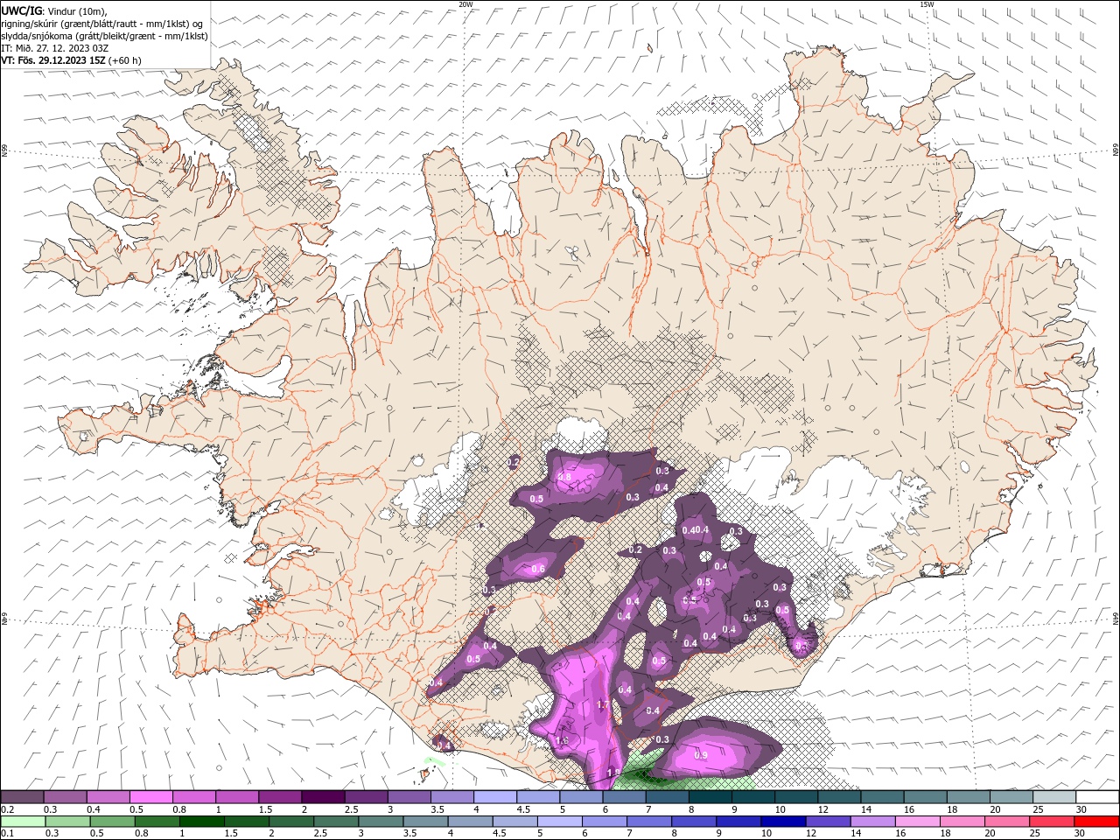Click the dark purple 2 mm snow legend swatch
Viewport: 1120px width, 840px height.
(323, 797)
